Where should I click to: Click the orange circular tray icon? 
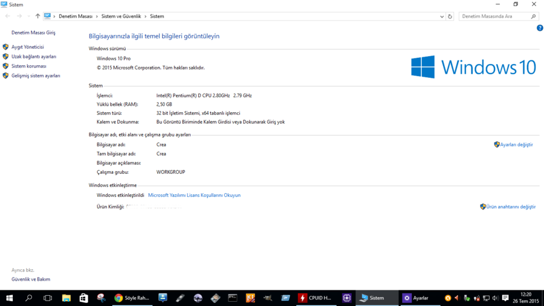(x=448, y=298)
